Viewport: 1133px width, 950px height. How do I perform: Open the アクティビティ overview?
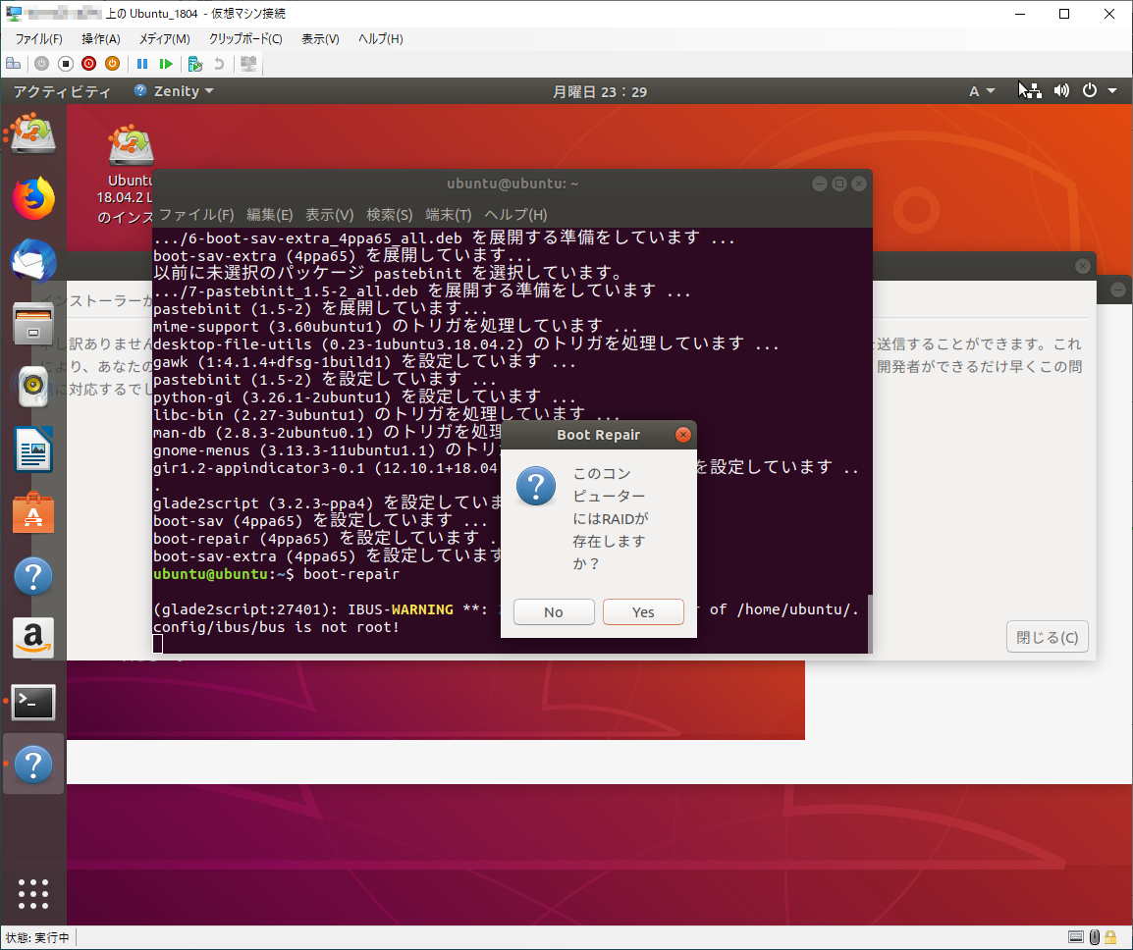pos(62,91)
